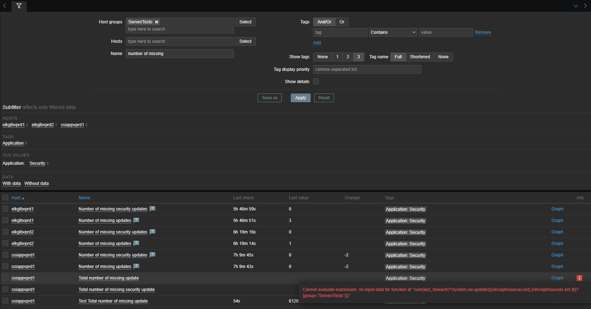Click the Name filter input field
Screen dimensions: 591x309
pyautogui.click(x=179, y=54)
